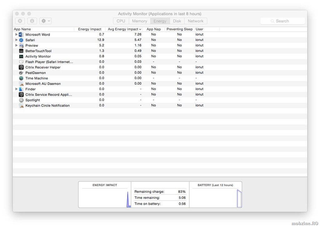Expand the Microsoft Word disclosure triangle
320x227 pixels.
tap(16, 34)
